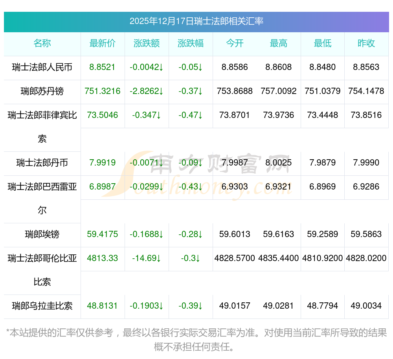Select the previous close value 49.0034

pos(366,306)
